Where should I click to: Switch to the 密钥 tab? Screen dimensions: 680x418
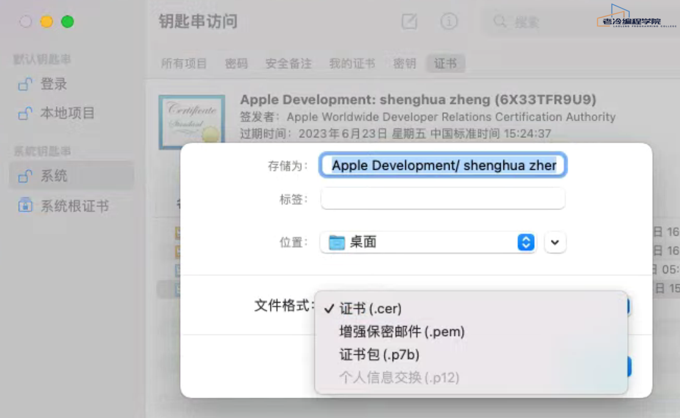coord(404,64)
